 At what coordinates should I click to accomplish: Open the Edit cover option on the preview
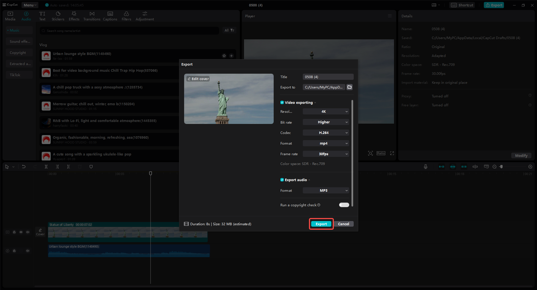198,79
